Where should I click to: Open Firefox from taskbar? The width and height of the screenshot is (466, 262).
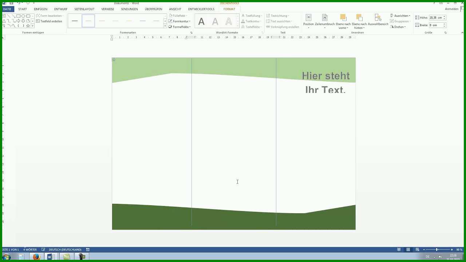(36, 257)
